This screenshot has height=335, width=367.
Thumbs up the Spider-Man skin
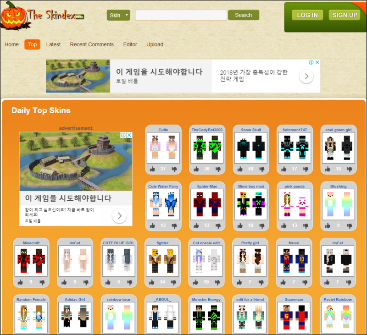196,225
